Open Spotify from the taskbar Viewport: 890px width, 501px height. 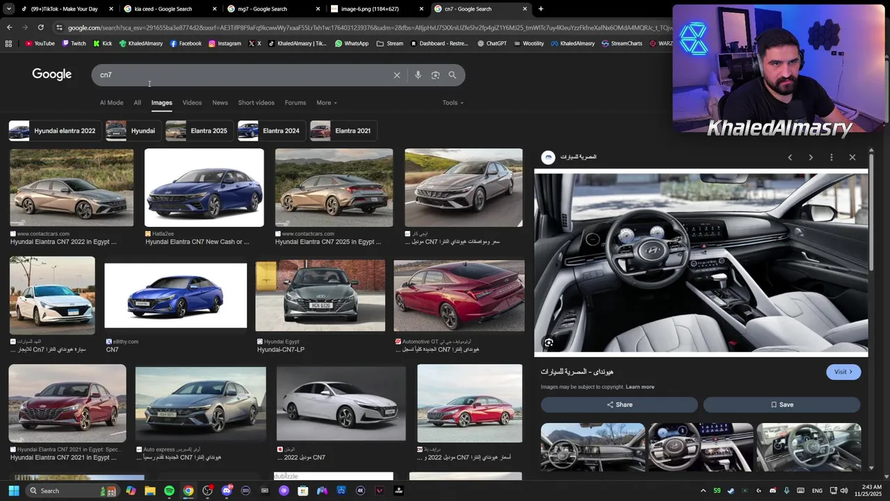169,491
